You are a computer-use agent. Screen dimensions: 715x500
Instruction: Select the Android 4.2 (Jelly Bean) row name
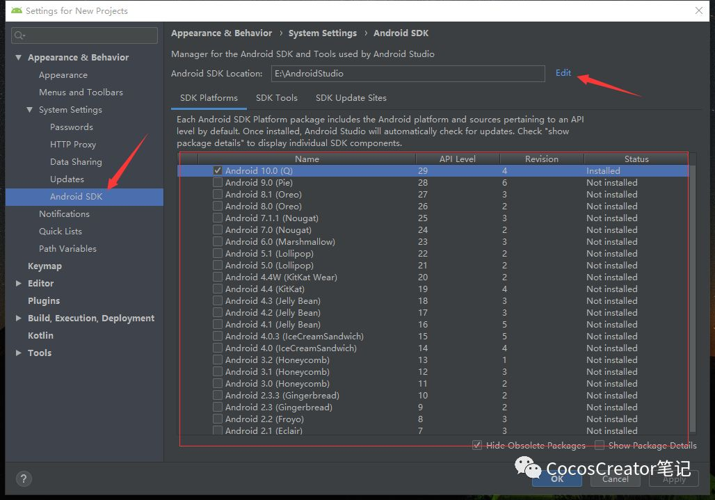273,313
